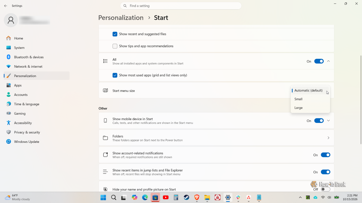Launch YouTube from the taskbar
Viewport: 362px width, 203px height.
point(166,197)
